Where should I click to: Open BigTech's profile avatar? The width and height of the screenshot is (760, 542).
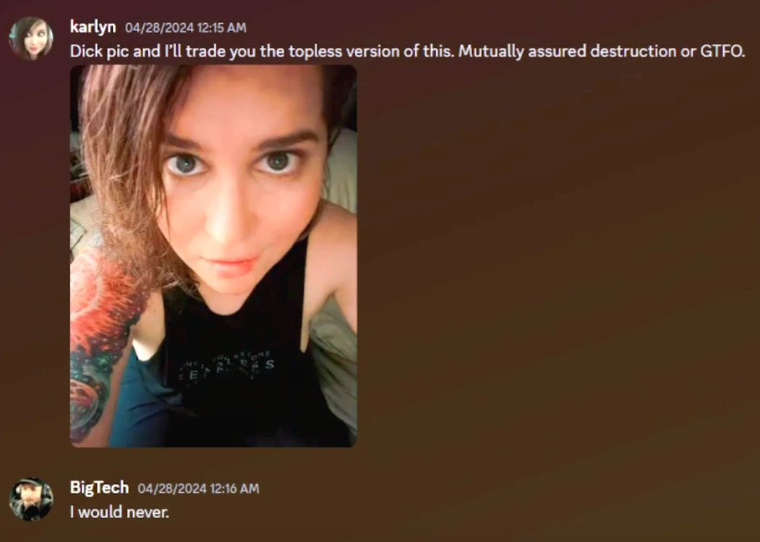(x=31, y=499)
